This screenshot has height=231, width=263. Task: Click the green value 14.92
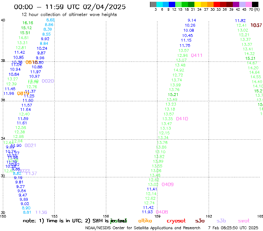179,70
